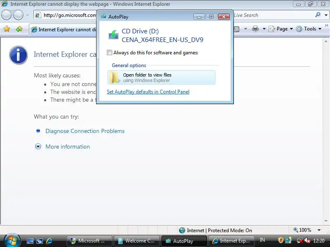Click the Internet zone globe icon
The image size is (330, 247).
pos(182,231)
